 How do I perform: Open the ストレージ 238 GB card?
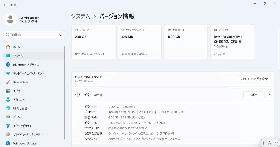click(x=93, y=42)
